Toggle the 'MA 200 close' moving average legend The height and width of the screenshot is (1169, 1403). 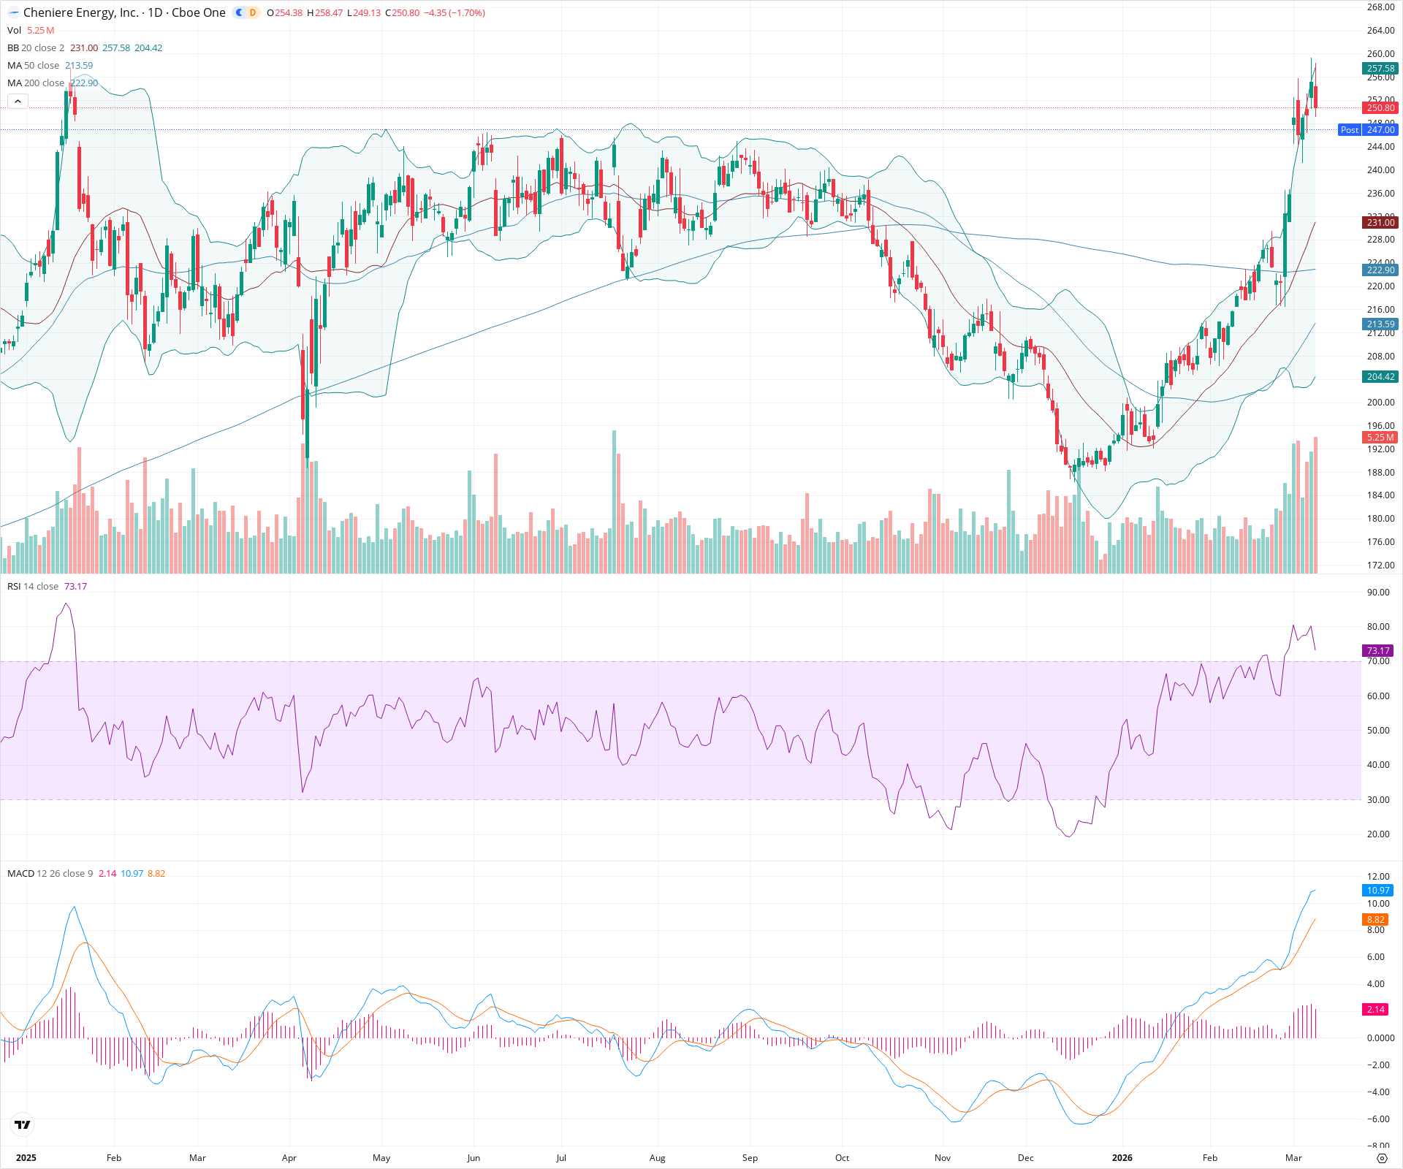(x=37, y=83)
